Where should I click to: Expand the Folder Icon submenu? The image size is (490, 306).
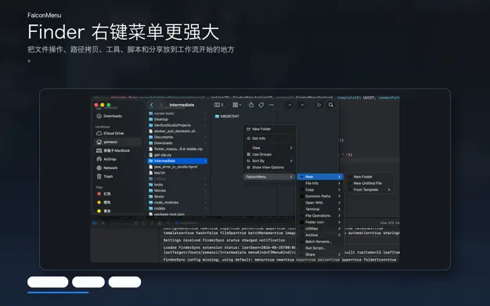point(320,222)
